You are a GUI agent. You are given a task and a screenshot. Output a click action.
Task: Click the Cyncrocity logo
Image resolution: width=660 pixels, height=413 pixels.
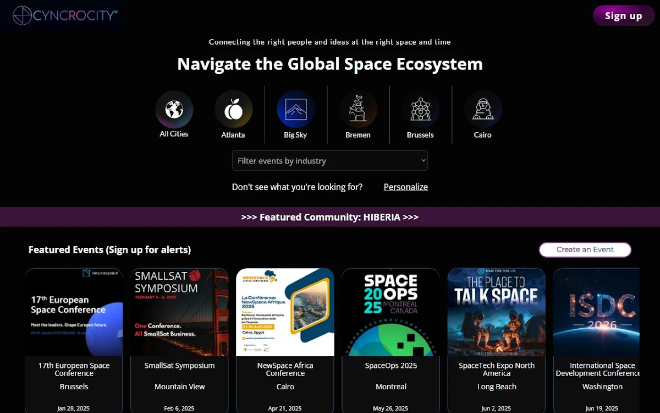pos(65,15)
